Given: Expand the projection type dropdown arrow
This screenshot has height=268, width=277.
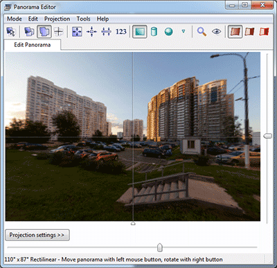Looking at the screenshot, I should pyautogui.click(x=184, y=31).
